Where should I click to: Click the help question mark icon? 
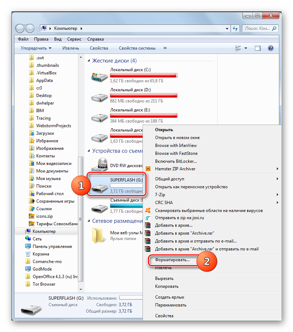click(271, 48)
